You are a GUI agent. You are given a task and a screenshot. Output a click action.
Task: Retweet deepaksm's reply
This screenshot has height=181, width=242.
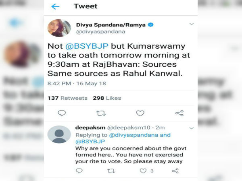click(x=111, y=171)
